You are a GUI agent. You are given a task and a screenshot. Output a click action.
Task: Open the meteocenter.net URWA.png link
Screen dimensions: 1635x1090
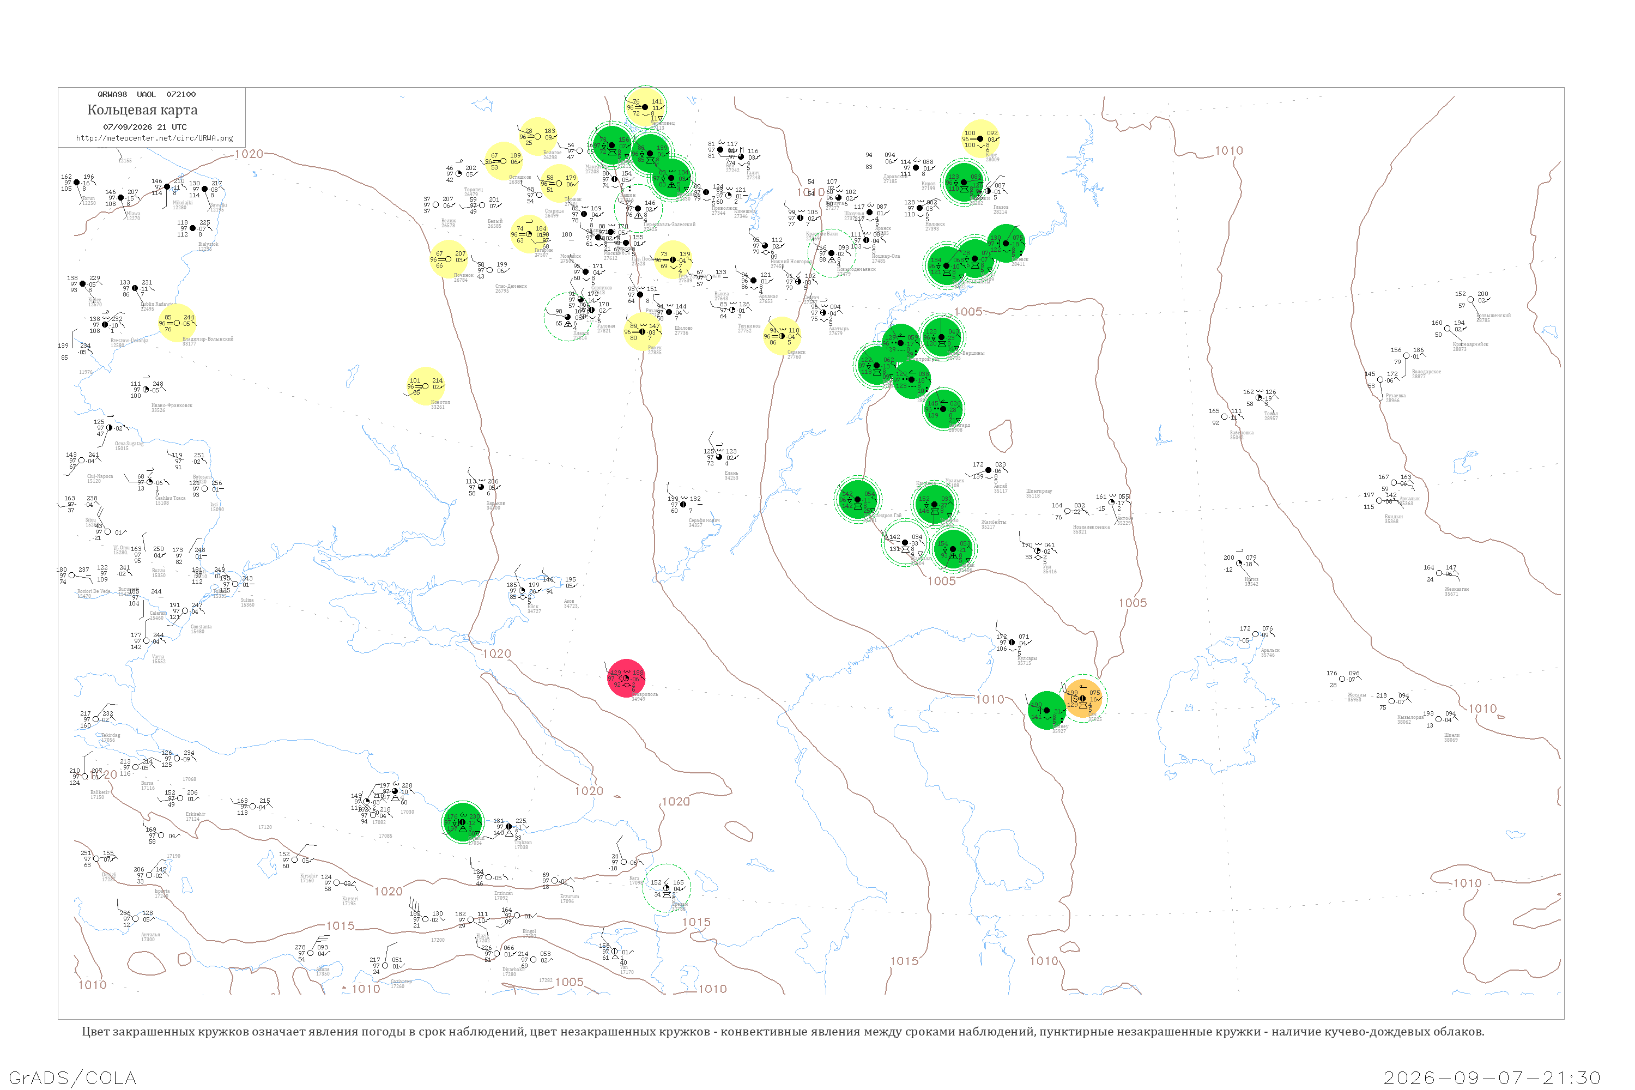coord(154,138)
